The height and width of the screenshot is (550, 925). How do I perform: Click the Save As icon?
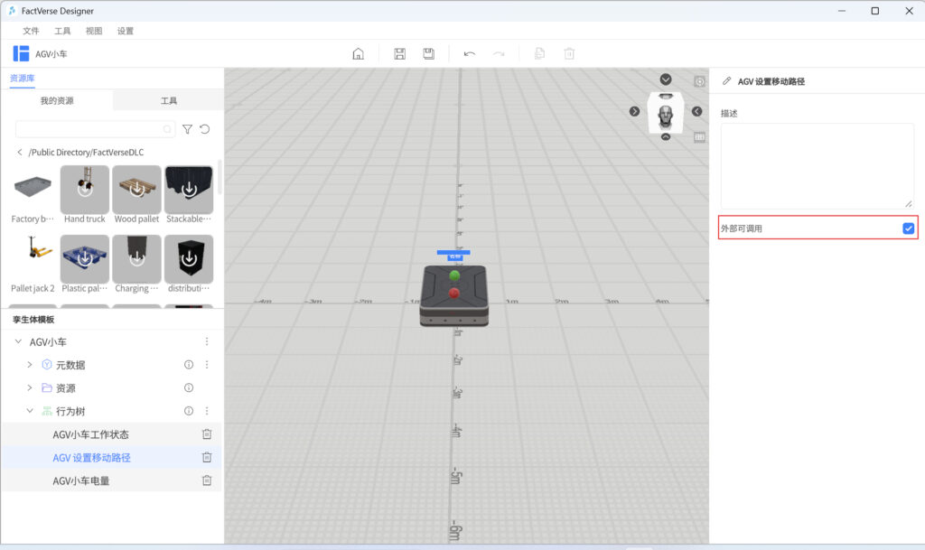429,53
